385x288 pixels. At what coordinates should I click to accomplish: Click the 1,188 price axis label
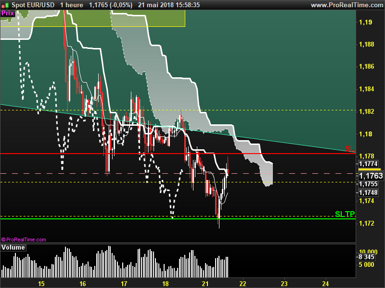367,44
